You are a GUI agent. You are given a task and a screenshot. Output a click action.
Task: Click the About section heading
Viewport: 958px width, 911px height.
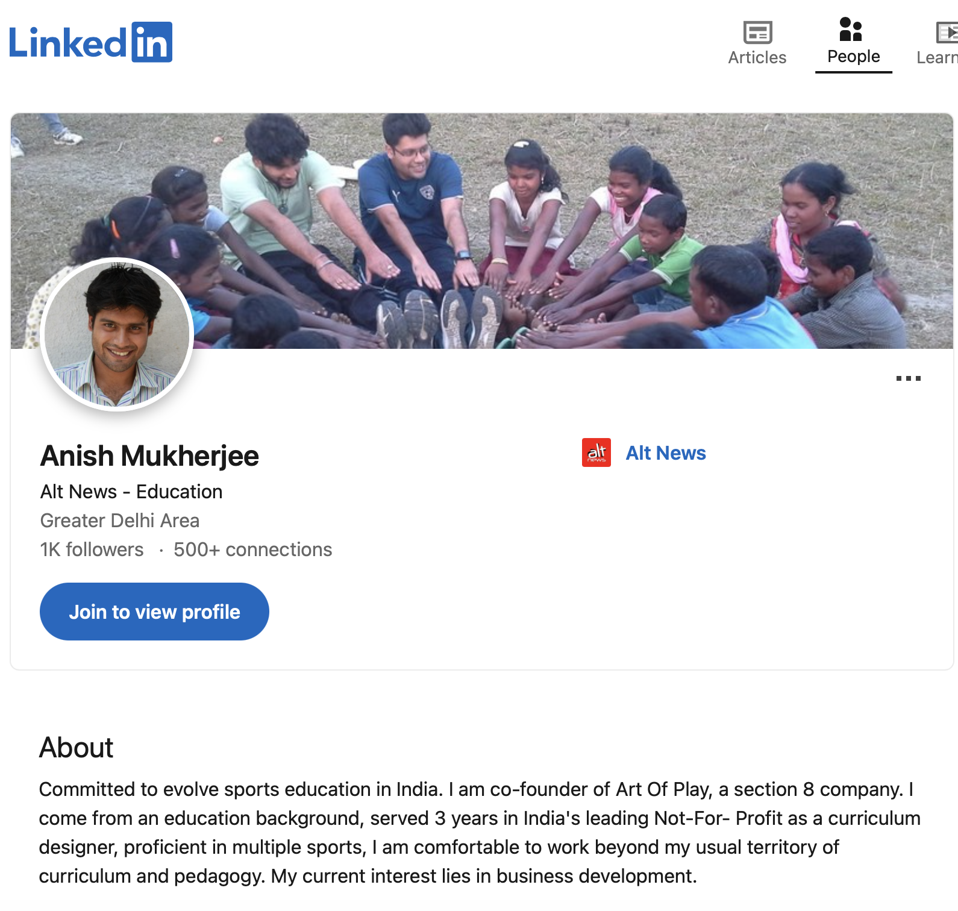(76, 748)
